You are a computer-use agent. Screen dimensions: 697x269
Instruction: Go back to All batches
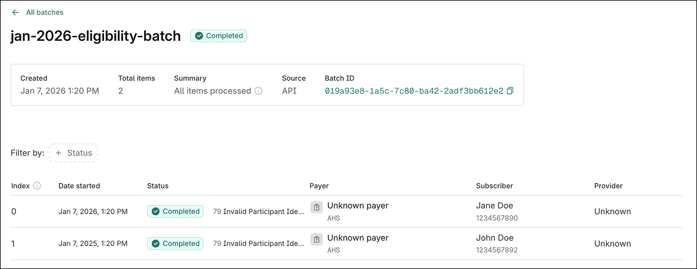tap(44, 12)
